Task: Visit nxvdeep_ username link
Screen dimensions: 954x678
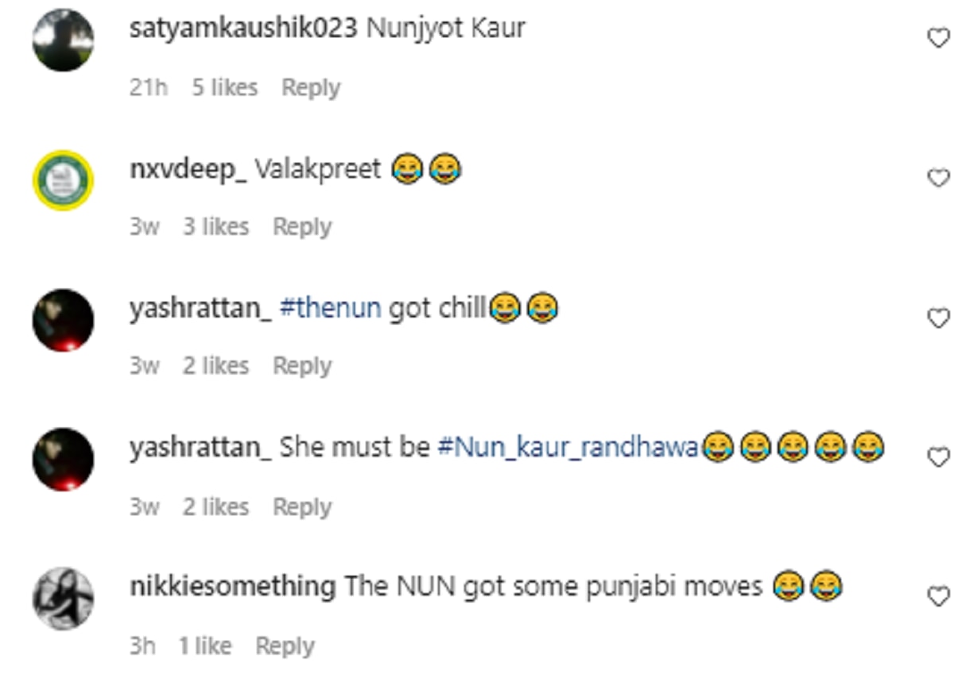Action: (x=188, y=168)
